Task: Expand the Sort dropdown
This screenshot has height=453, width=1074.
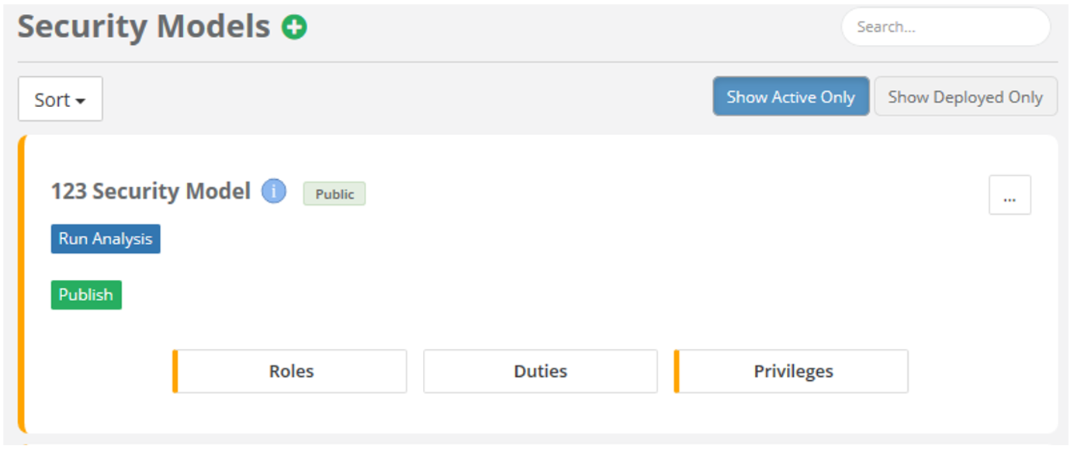Action: 61,99
